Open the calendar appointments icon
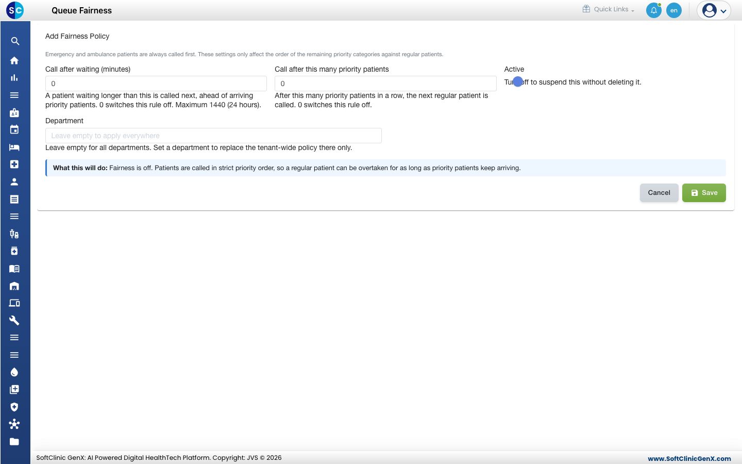This screenshot has width=742, height=464. click(14, 129)
